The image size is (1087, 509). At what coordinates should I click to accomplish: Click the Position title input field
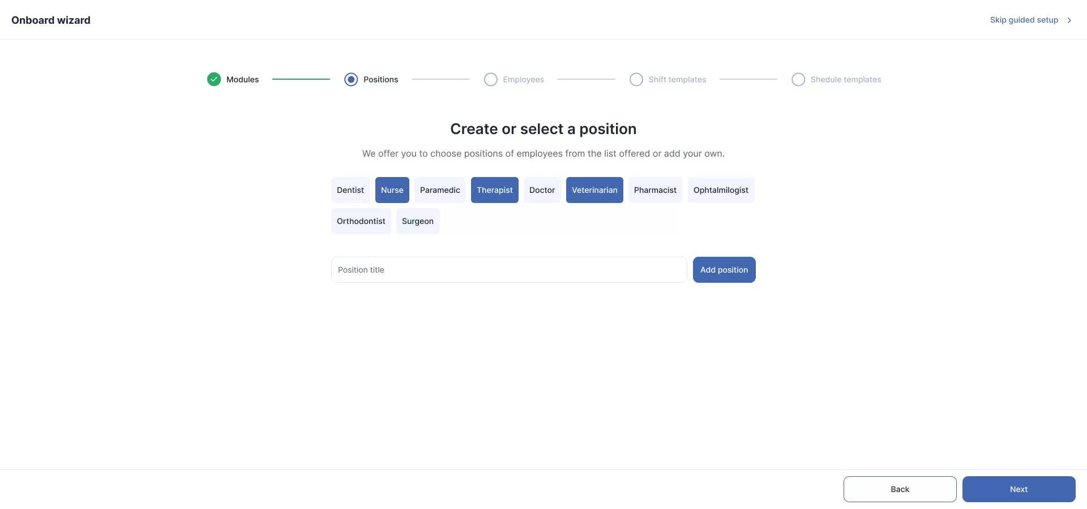tap(509, 270)
